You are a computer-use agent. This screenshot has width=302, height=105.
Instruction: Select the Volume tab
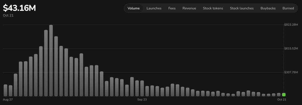pos(133,8)
